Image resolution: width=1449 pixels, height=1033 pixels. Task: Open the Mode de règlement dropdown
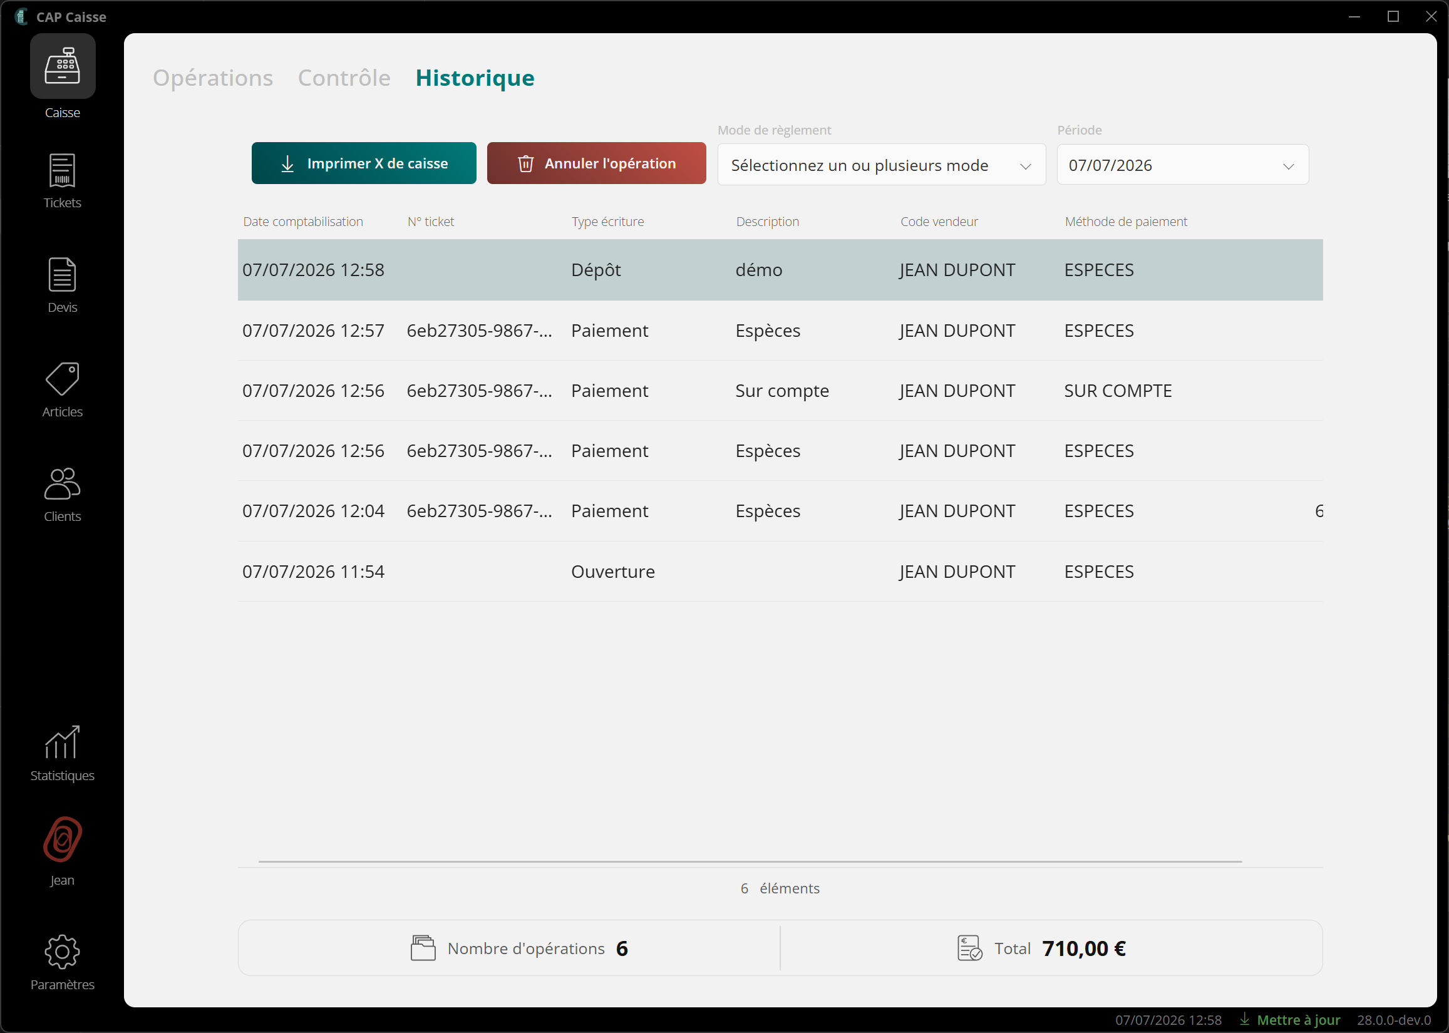pos(882,165)
